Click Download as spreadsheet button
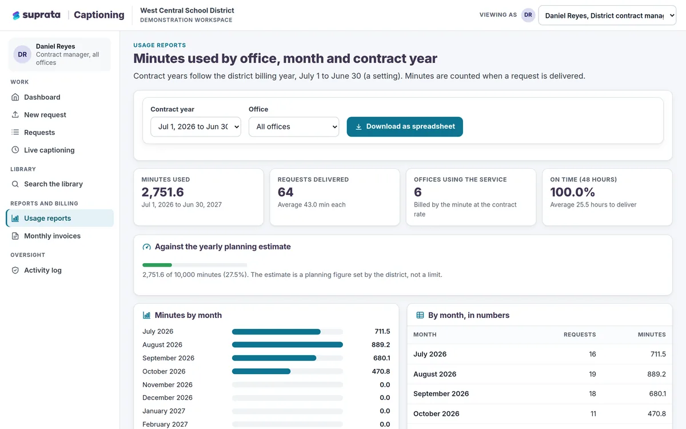The image size is (686, 429). (x=405, y=126)
